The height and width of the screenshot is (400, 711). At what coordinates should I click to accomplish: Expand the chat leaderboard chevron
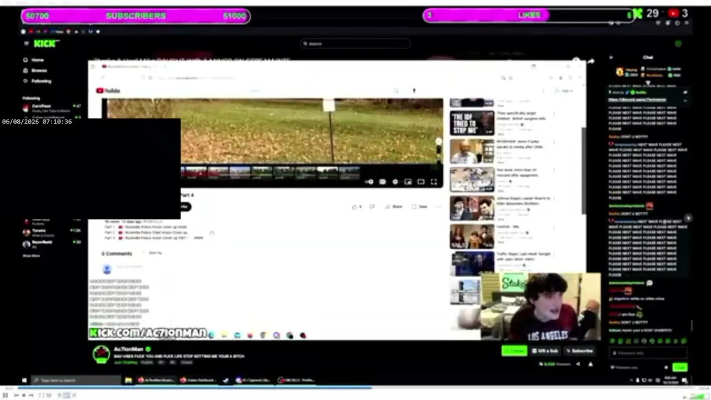click(648, 82)
